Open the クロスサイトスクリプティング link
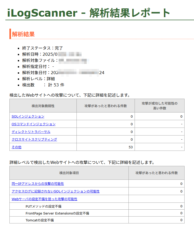 pos(34,139)
